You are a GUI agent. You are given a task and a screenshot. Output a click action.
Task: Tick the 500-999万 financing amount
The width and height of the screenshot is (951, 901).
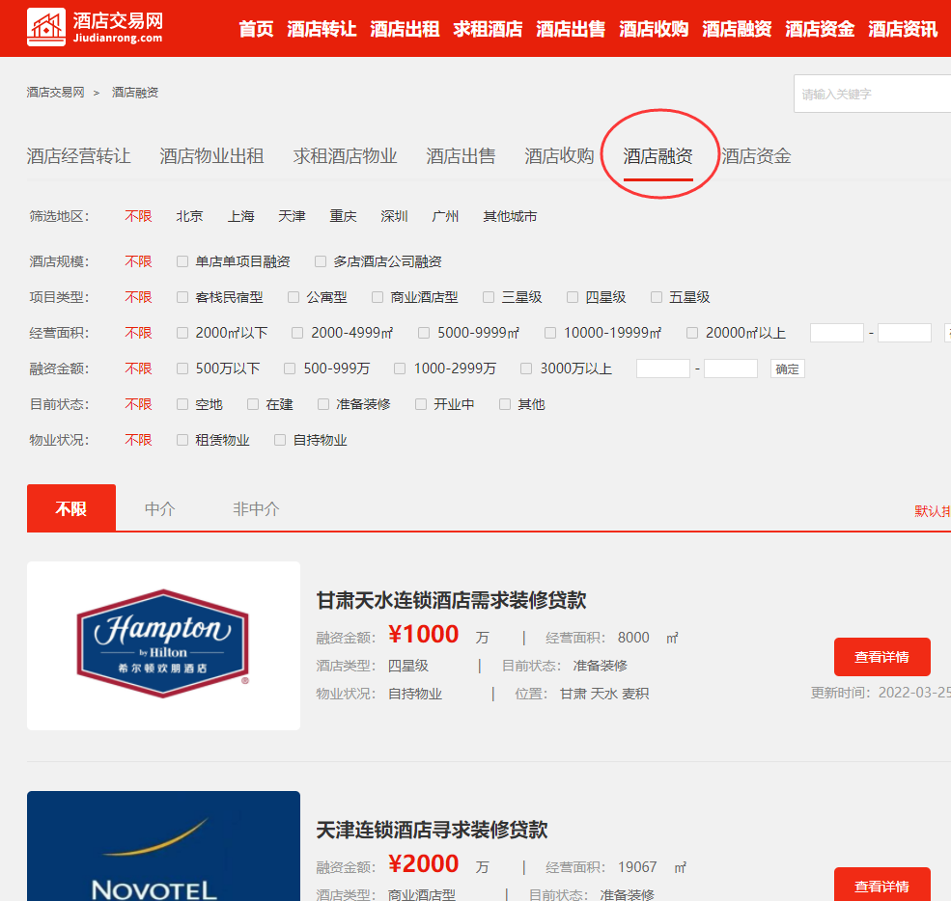pyautogui.click(x=290, y=369)
